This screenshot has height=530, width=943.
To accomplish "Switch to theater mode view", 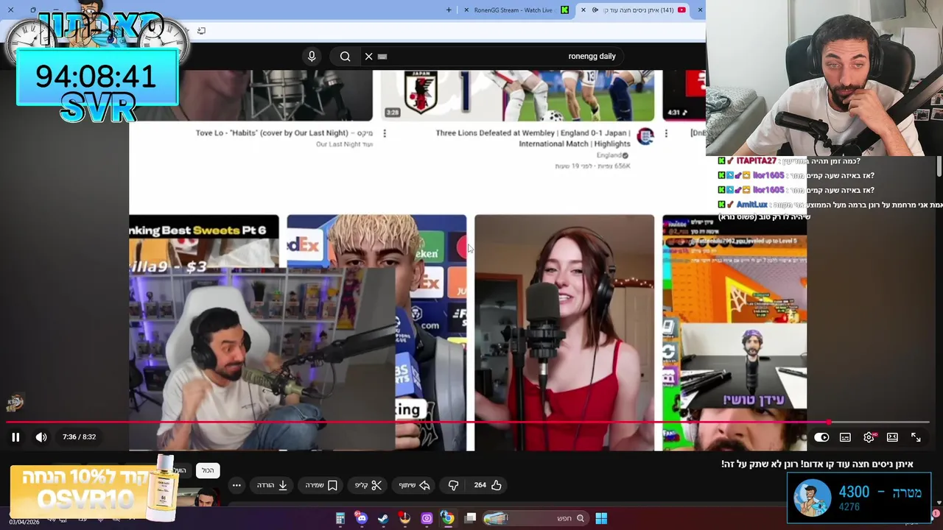I will (892, 437).
